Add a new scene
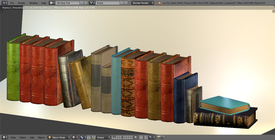Image resolution: width=275 pixels, height=140 pixels. [122, 3]
